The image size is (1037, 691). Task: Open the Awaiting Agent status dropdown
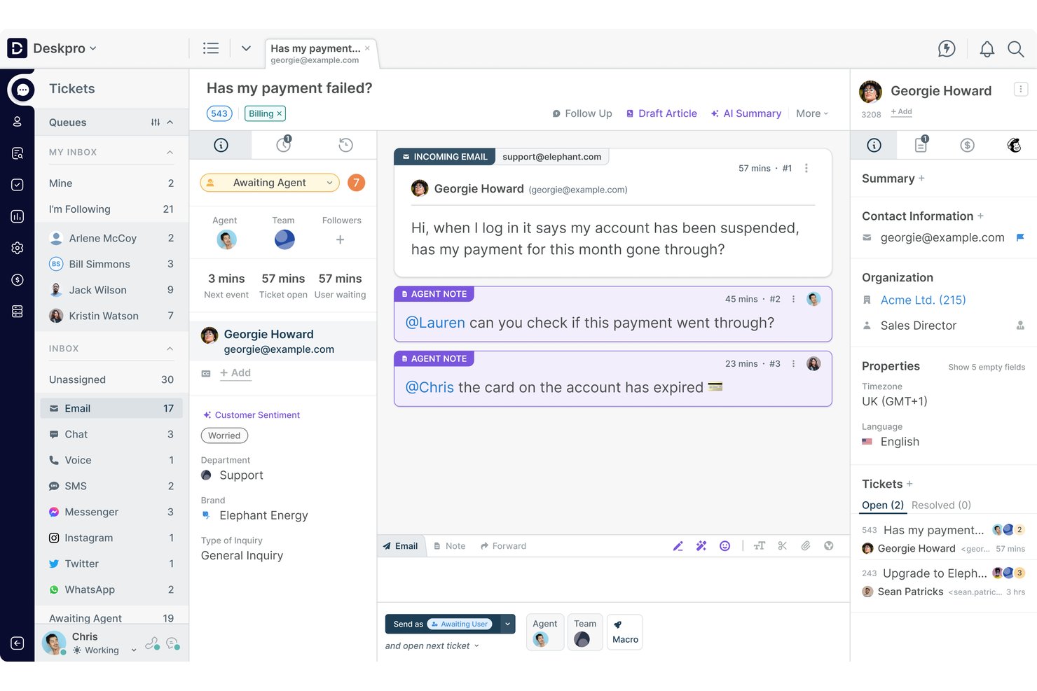coord(270,183)
